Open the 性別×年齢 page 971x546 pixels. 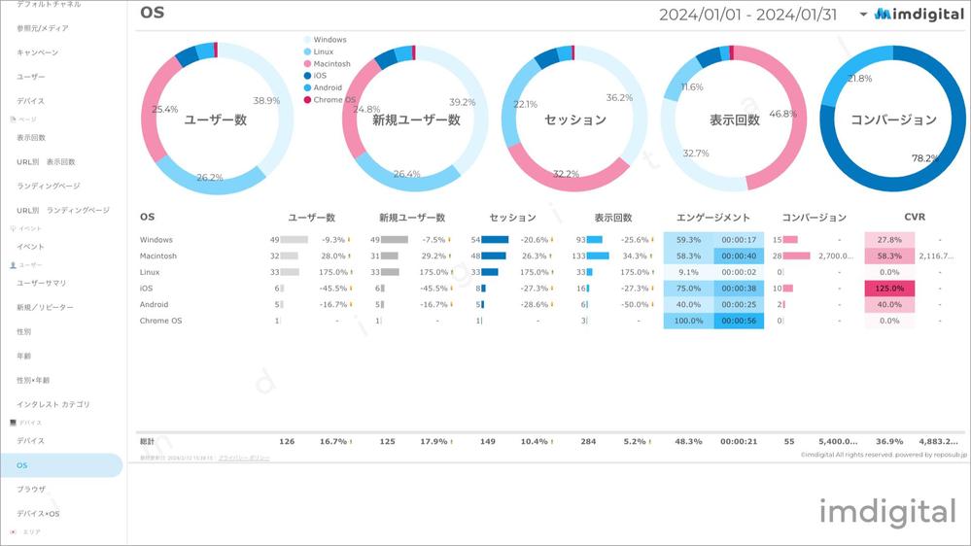click(33, 380)
